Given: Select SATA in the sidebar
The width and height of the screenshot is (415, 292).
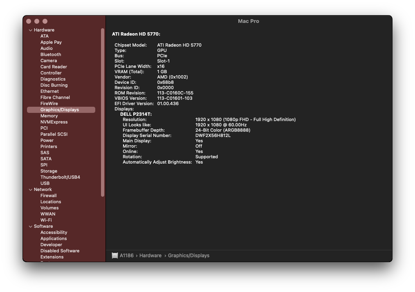Looking at the screenshot, I should tap(46, 159).
